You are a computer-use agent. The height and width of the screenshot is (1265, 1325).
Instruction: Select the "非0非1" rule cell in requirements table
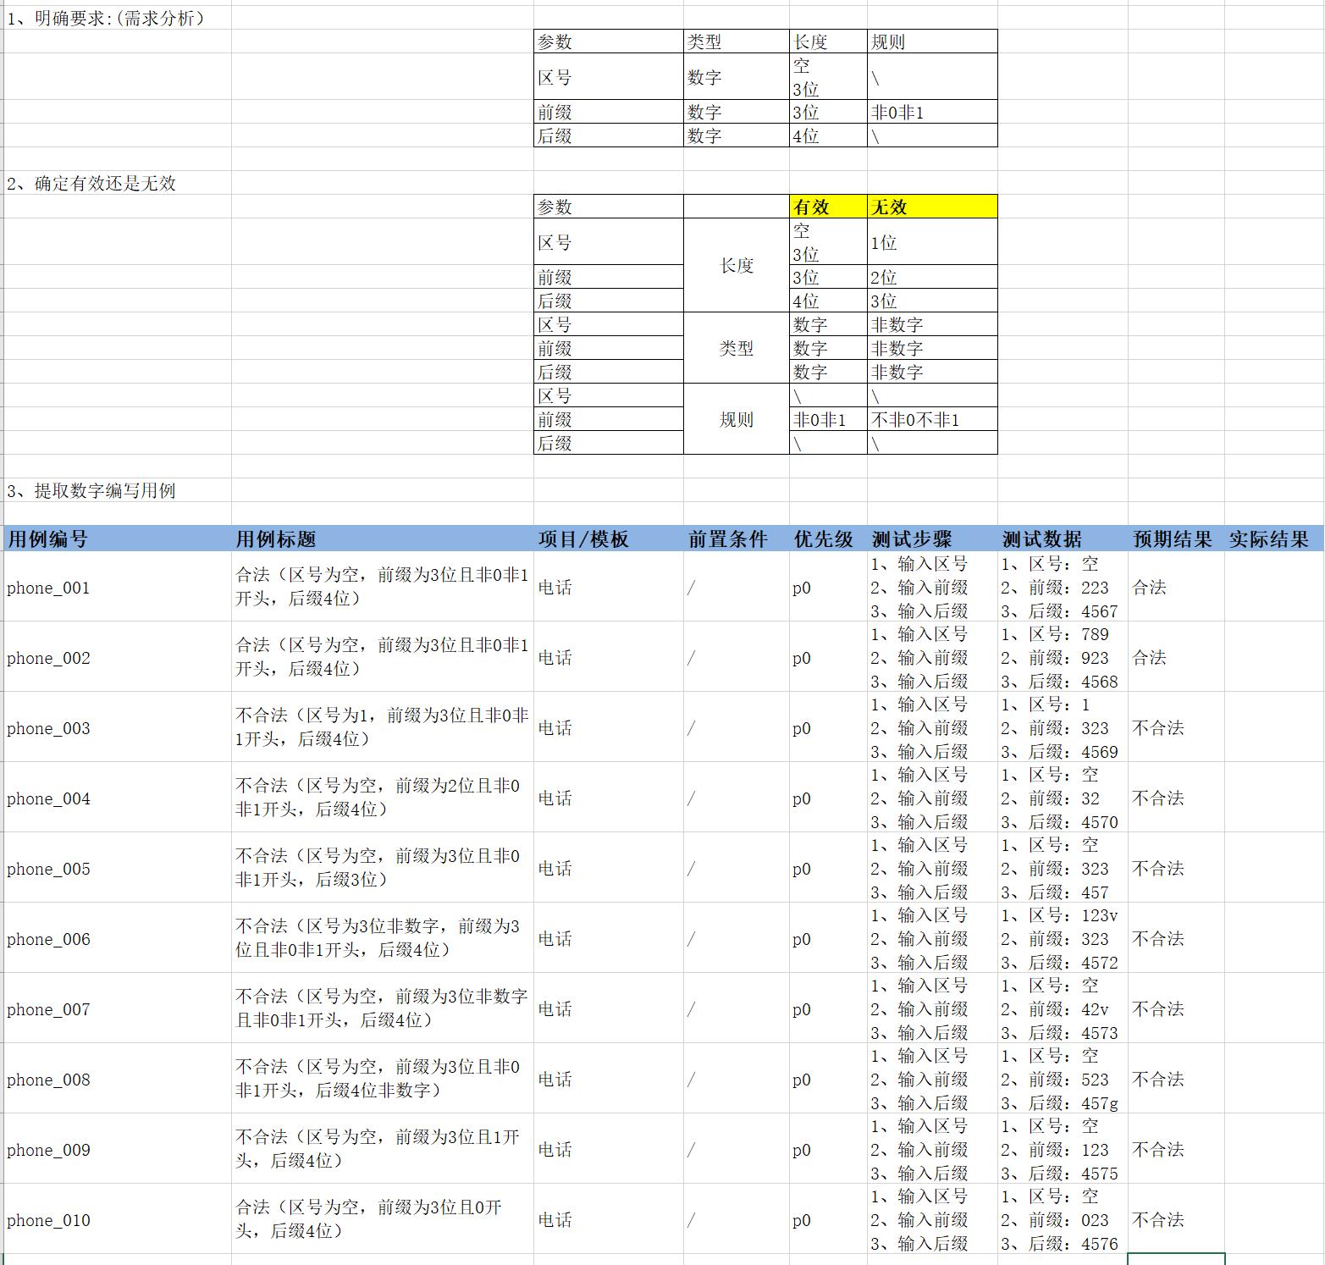(932, 112)
